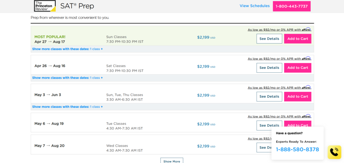344x163 pixels.
Task: Open the View Schedules link
Action: [255, 6]
